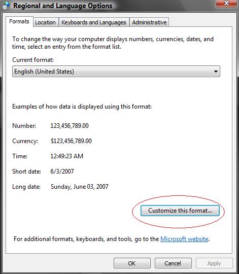The width and height of the screenshot is (239, 274).
Task: Click the Customize this format button
Action: tap(180, 211)
